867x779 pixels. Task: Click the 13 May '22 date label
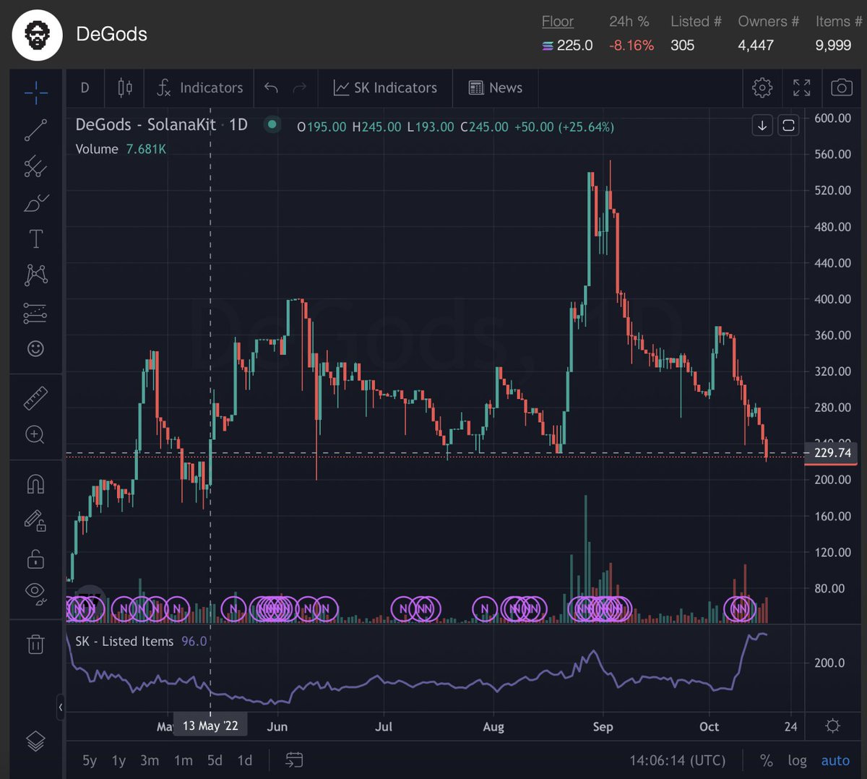(210, 726)
